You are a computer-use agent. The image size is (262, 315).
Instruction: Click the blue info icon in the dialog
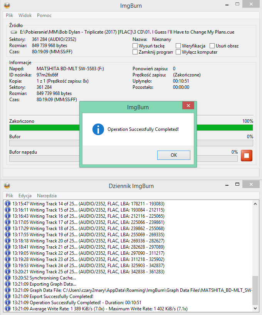click(x=98, y=129)
